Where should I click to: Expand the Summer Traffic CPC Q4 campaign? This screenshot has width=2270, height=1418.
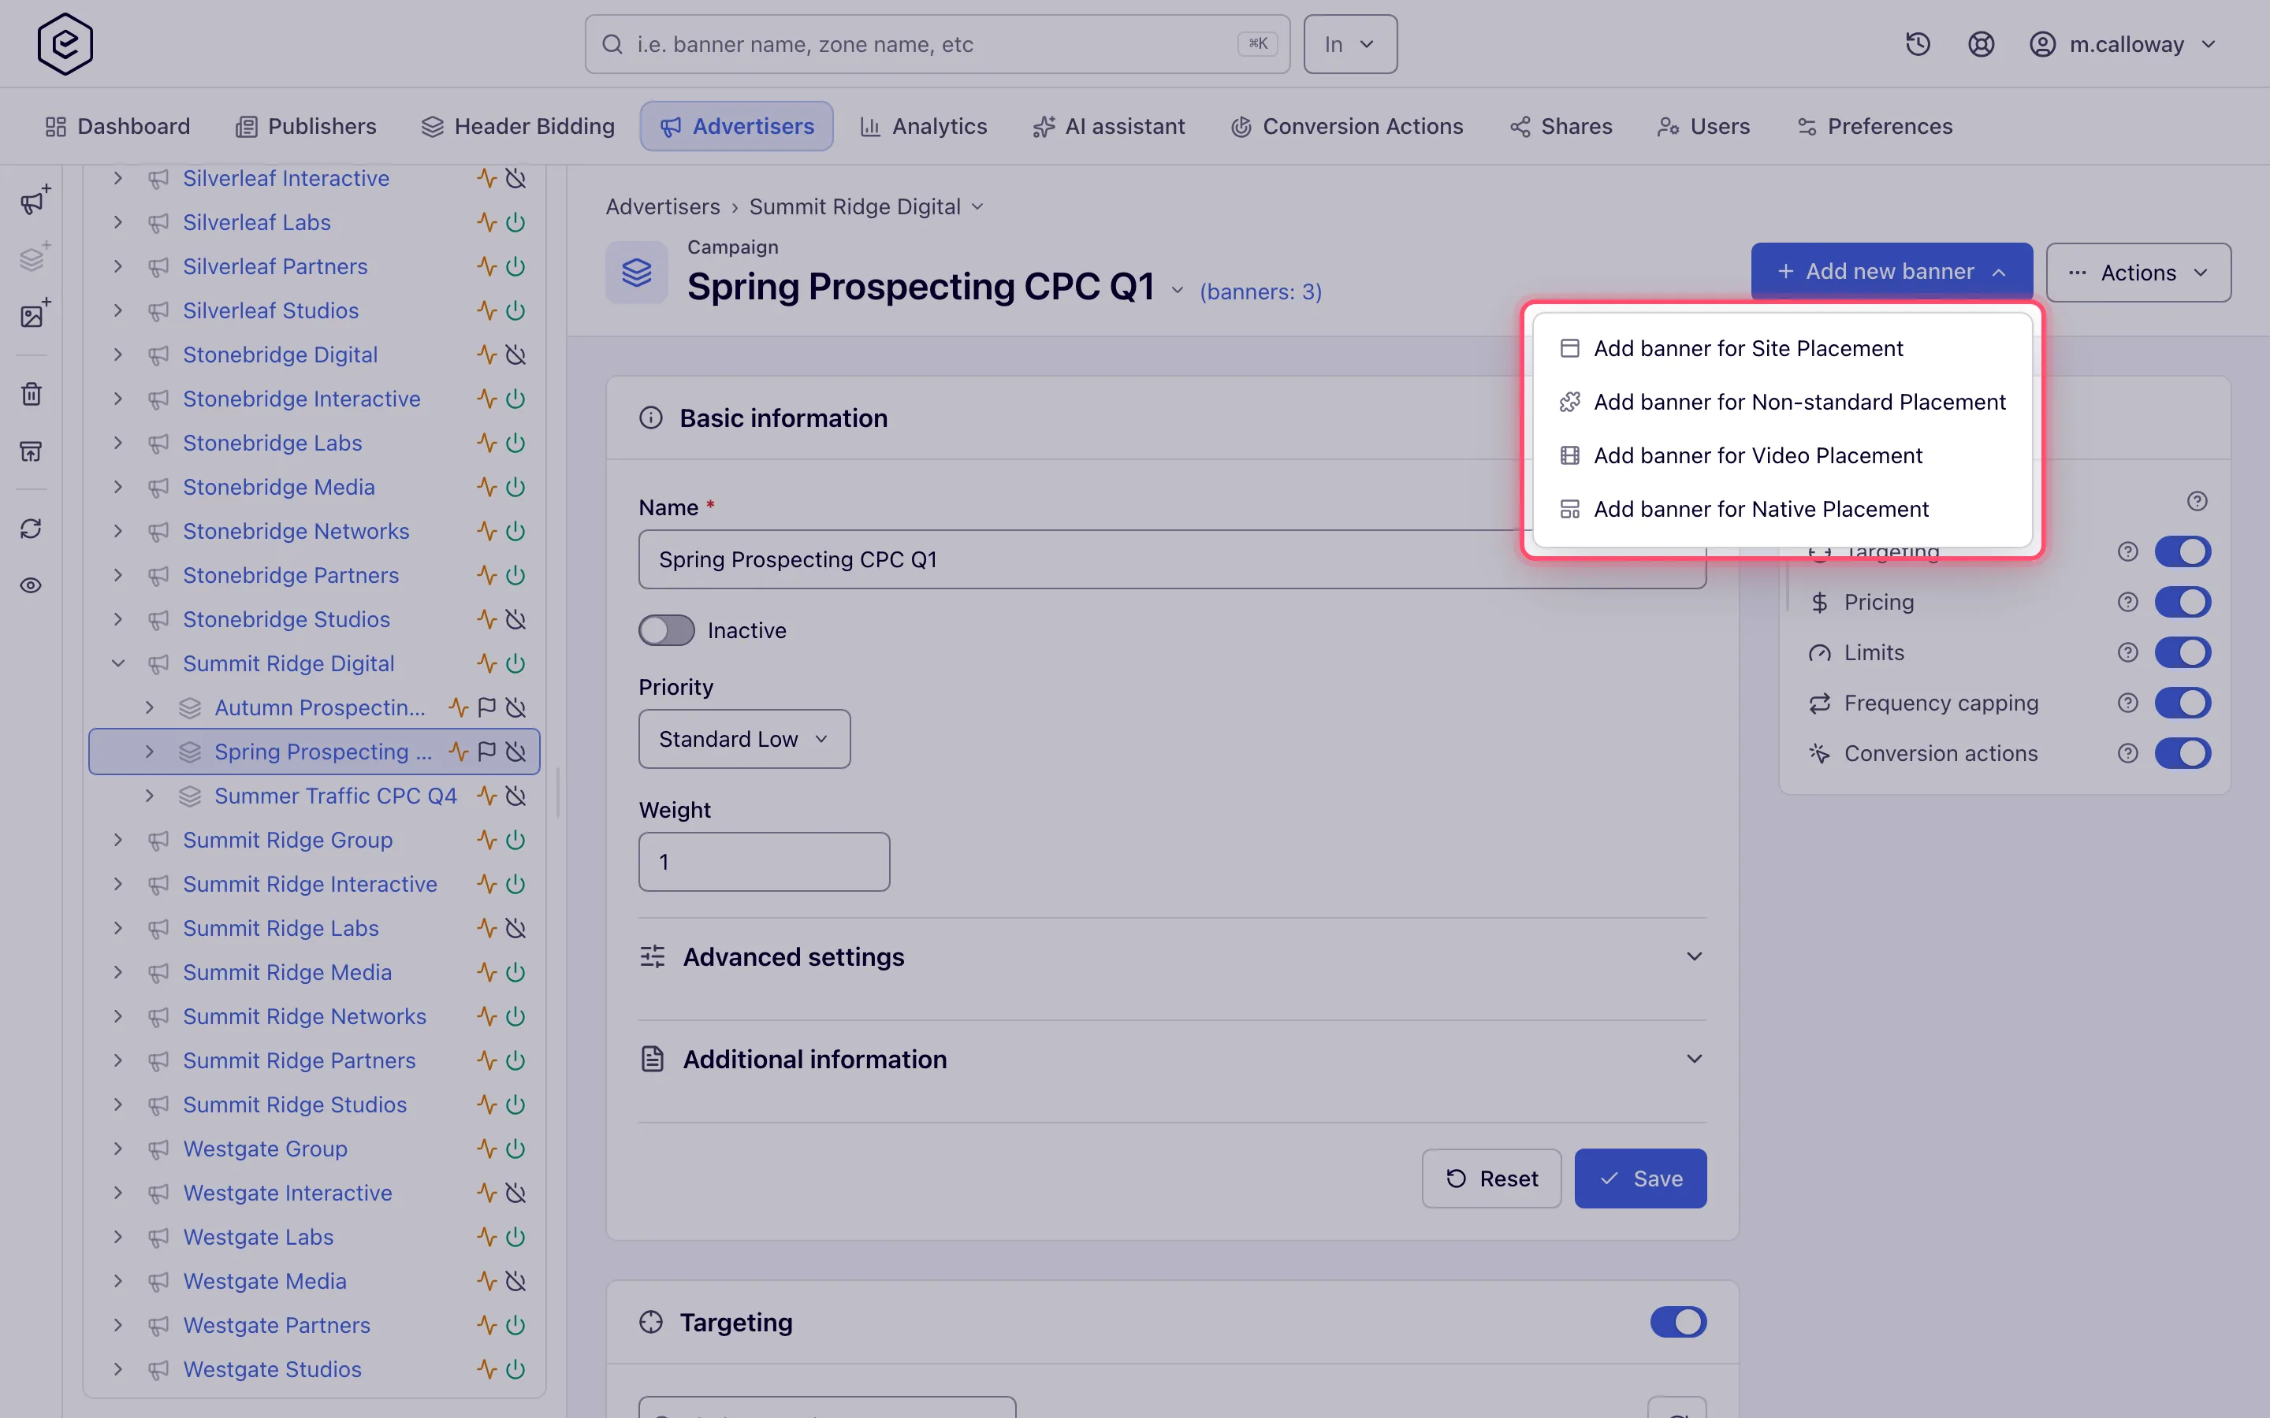pos(149,796)
